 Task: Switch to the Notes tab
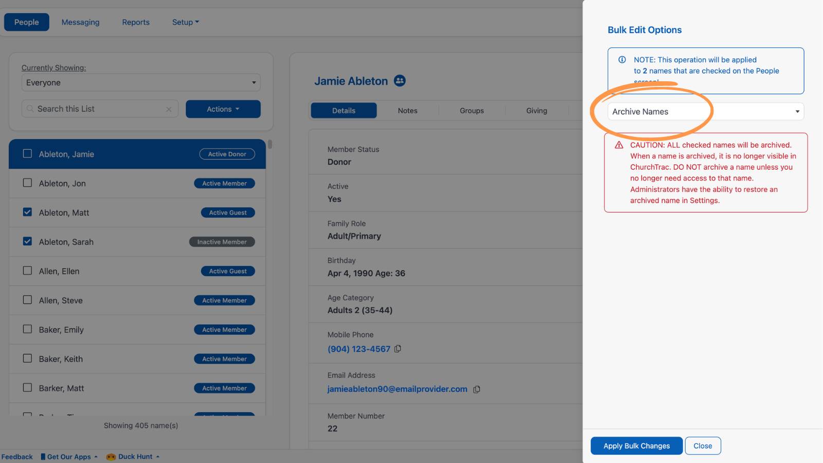407,111
